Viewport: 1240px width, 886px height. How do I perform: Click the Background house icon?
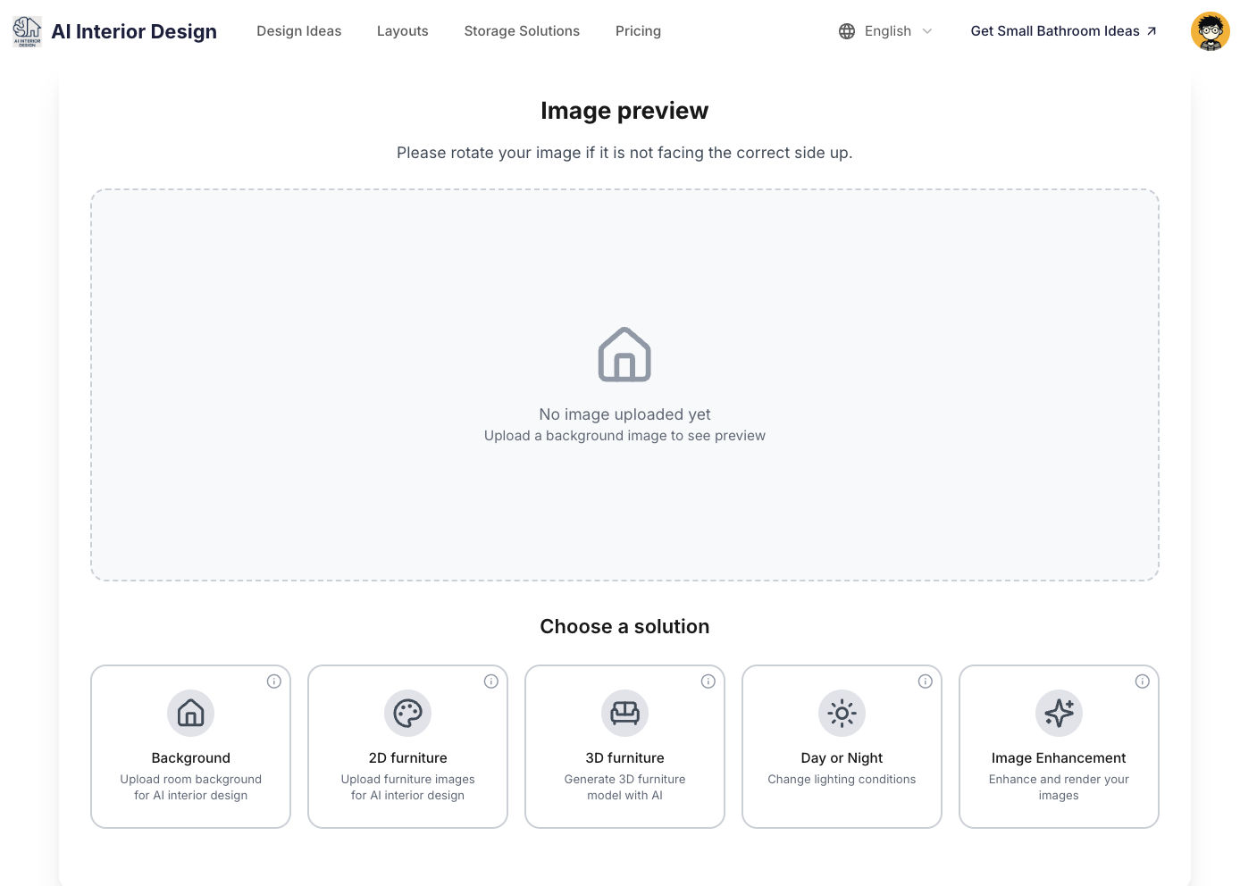190,713
